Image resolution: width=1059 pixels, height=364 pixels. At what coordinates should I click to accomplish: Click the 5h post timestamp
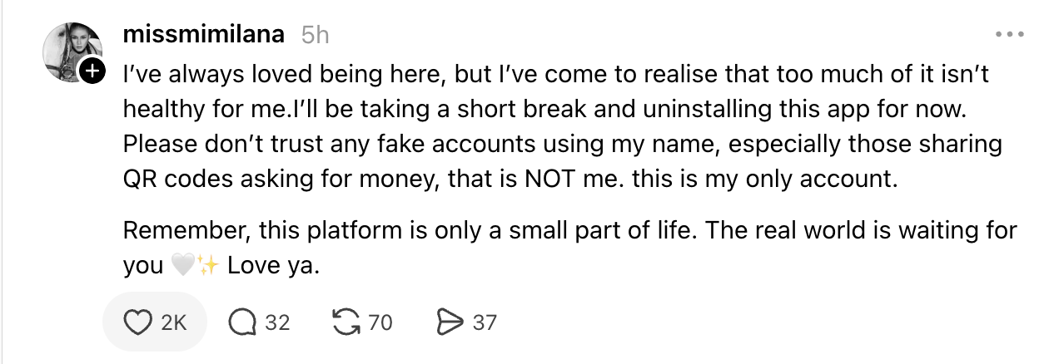tap(315, 34)
